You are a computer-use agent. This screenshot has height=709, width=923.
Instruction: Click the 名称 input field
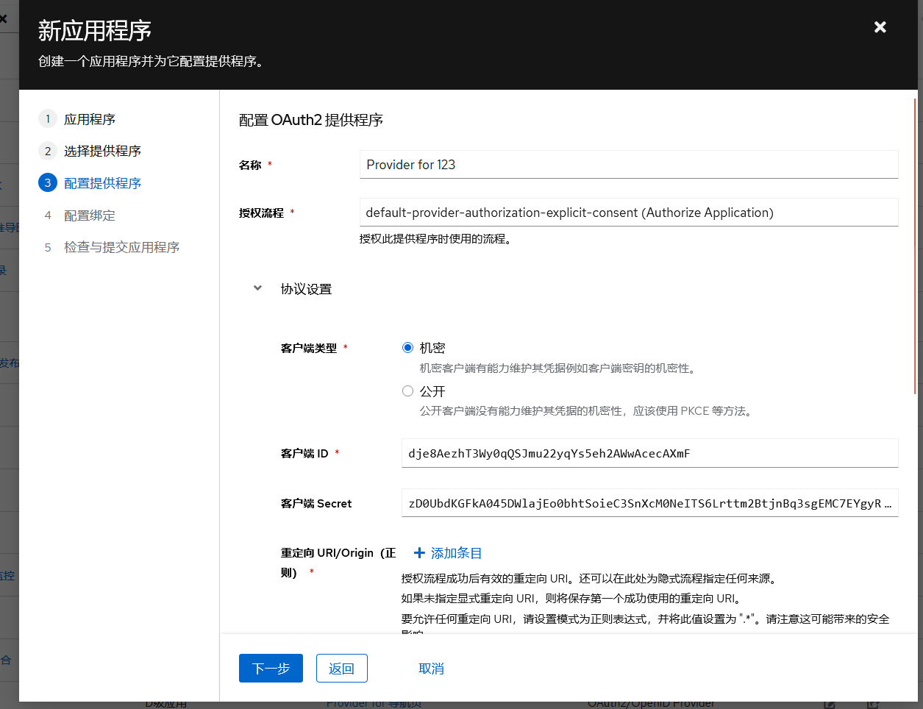pos(628,165)
